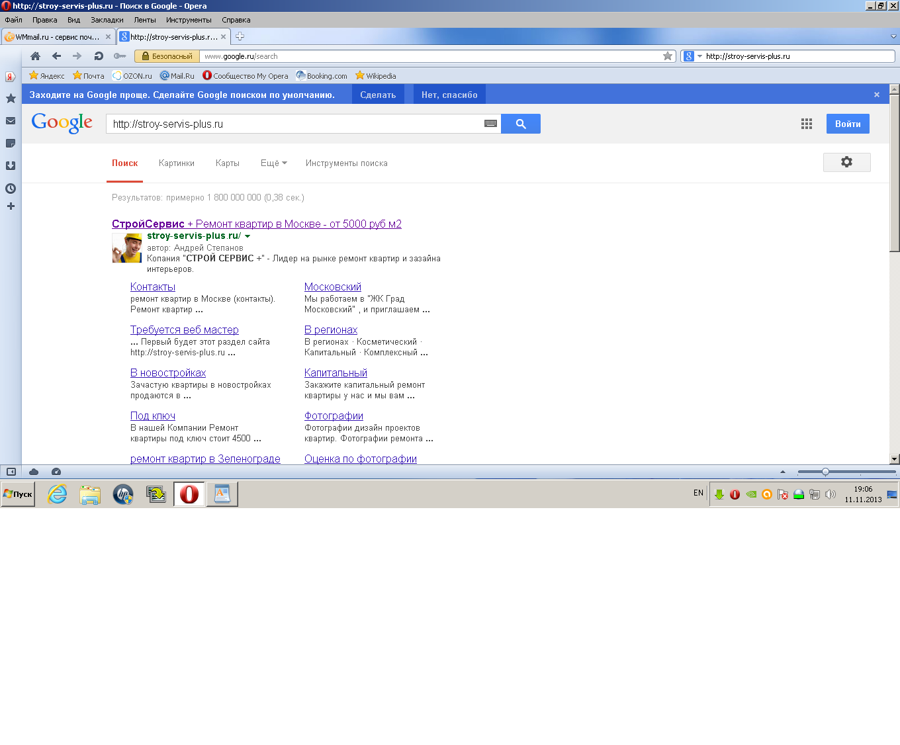Expand the Ещё dropdown in Google navigation
Screen dimensions: 900x745
273,163
